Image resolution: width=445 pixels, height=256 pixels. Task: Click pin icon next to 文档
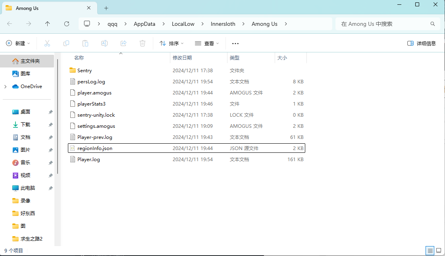[50, 137]
